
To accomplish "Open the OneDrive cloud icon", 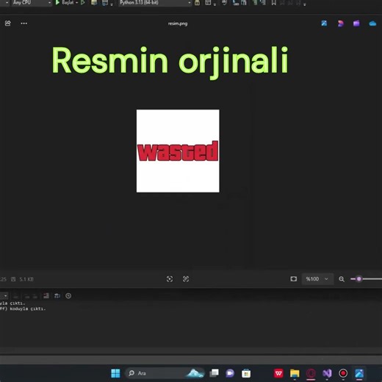I will (372, 24).
